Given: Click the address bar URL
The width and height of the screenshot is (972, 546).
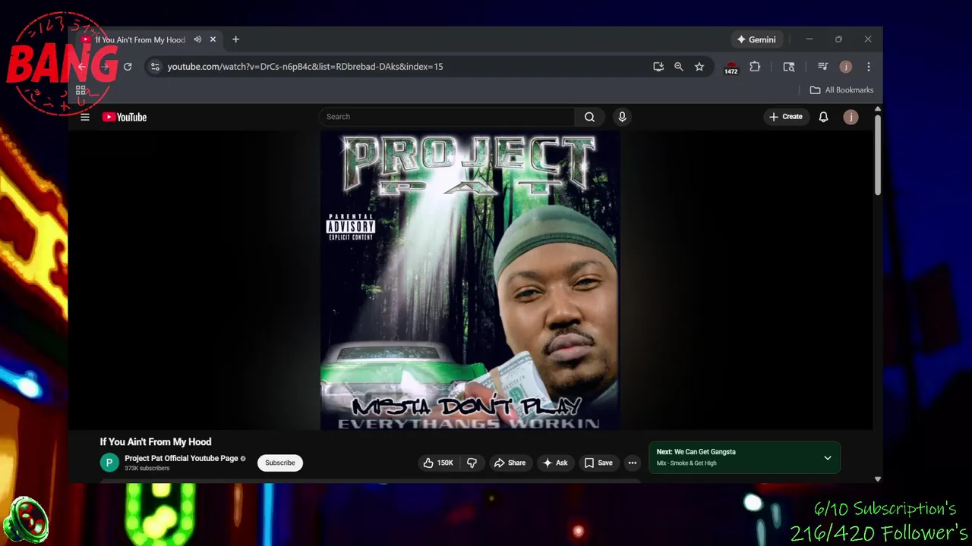Looking at the screenshot, I should click(305, 67).
